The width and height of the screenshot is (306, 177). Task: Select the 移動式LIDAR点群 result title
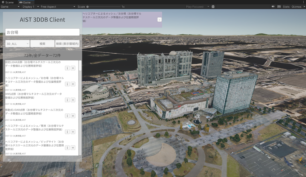(34, 112)
